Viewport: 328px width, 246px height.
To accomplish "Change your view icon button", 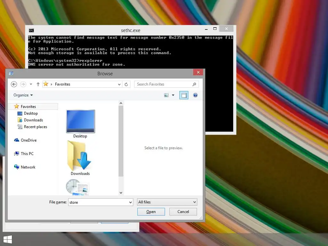I will (166, 95).
